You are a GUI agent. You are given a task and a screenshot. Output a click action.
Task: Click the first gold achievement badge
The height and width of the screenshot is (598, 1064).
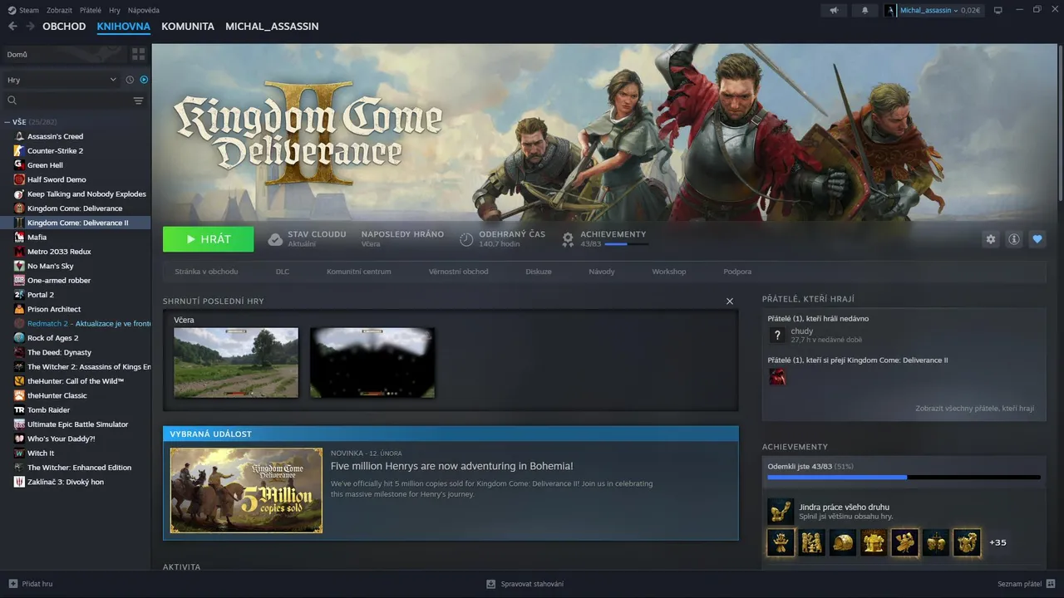781,542
